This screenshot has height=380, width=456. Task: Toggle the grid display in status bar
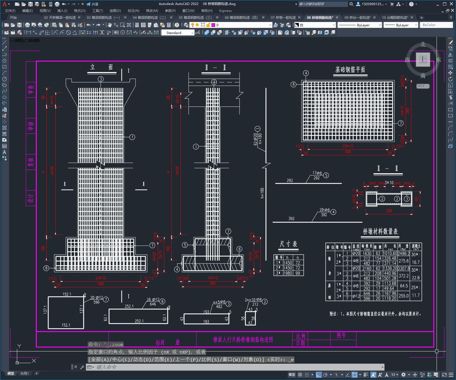300,375
